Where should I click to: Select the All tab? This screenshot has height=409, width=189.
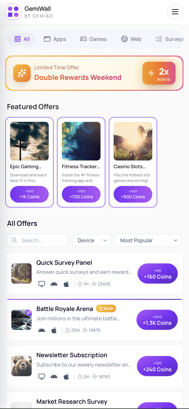click(x=22, y=39)
